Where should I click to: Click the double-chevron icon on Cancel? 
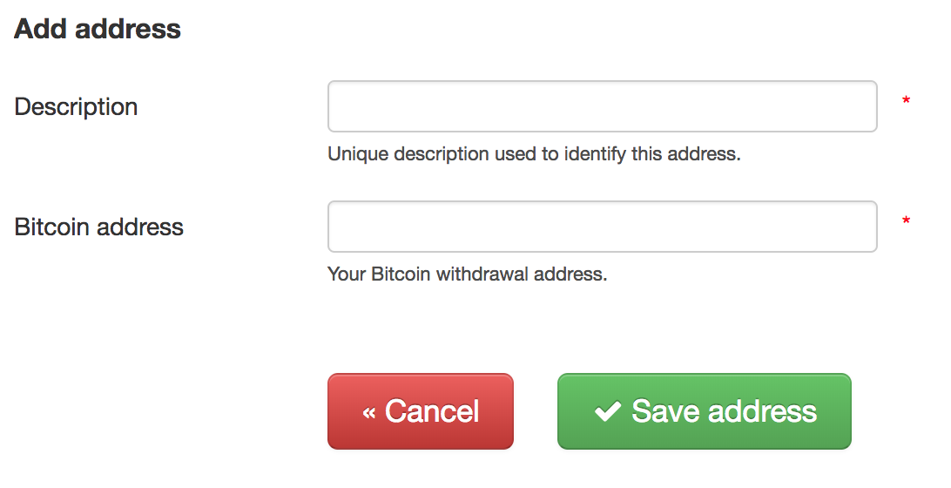(x=369, y=413)
